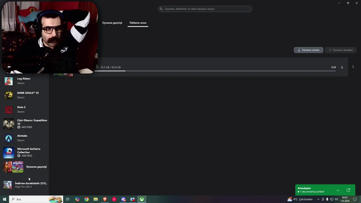Open clock and calendar at 04:20
361x203 pixels.
[345, 199]
